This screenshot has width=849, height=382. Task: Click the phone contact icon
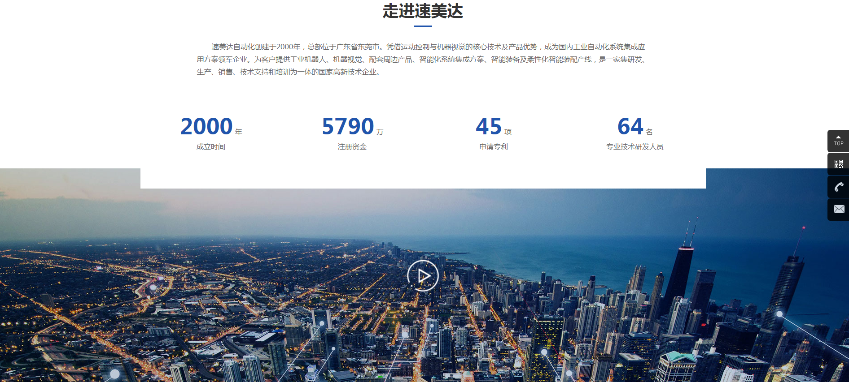[838, 187]
